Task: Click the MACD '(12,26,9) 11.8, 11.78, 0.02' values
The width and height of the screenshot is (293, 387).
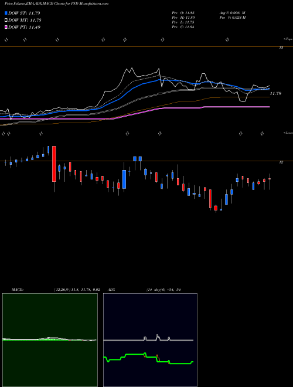Action: pos(77,290)
